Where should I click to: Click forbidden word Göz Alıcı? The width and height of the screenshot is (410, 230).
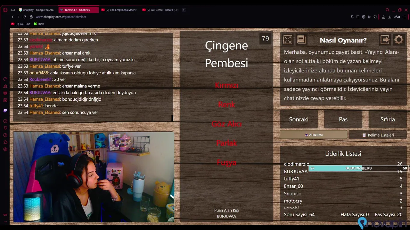(x=226, y=124)
